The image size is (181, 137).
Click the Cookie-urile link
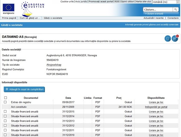click(x=67, y=2)
